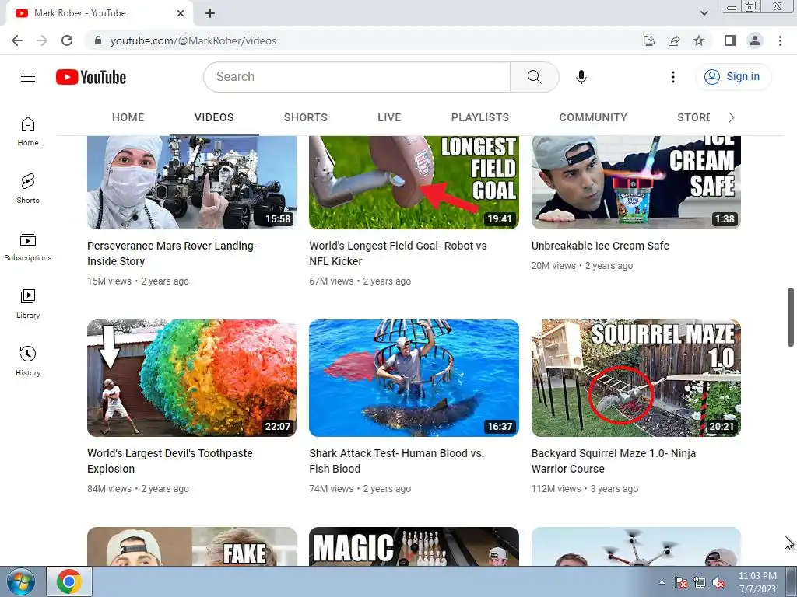Viewport: 797px width, 597px height.
Task: Toggle the browser side panel
Action: pyautogui.click(x=730, y=40)
